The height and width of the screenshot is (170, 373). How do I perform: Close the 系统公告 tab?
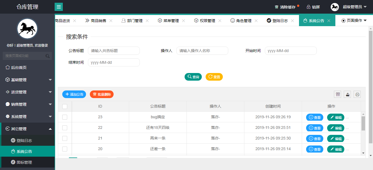click(329, 21)
